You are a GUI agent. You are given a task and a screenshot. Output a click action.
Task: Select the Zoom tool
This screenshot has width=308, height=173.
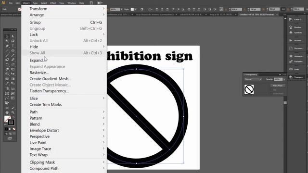click(x=13, y=112)
